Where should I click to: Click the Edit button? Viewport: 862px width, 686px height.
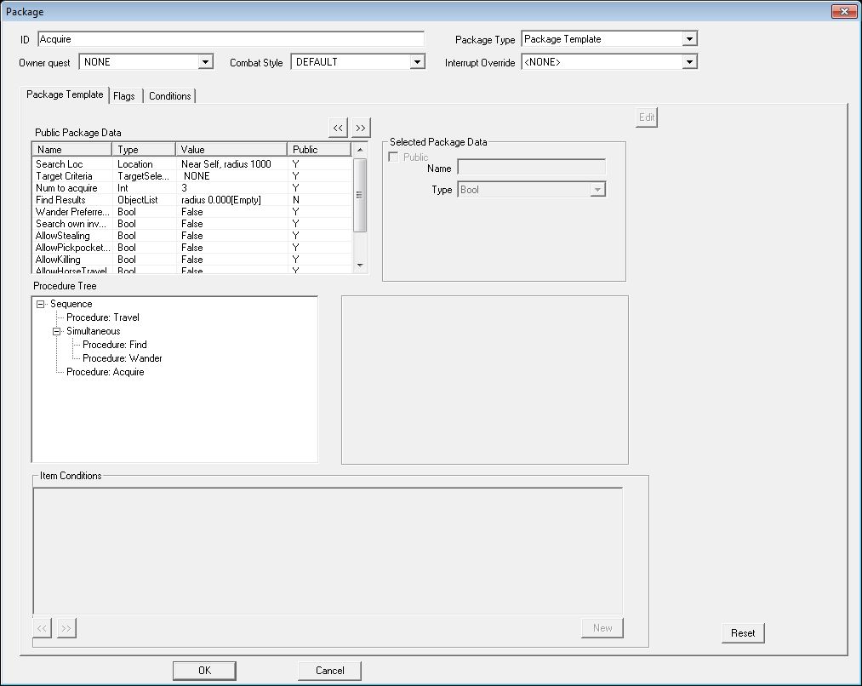647,117
